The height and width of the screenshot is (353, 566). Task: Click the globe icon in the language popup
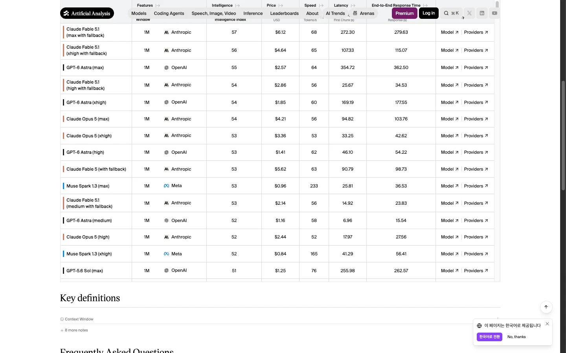tap(479, 326)
